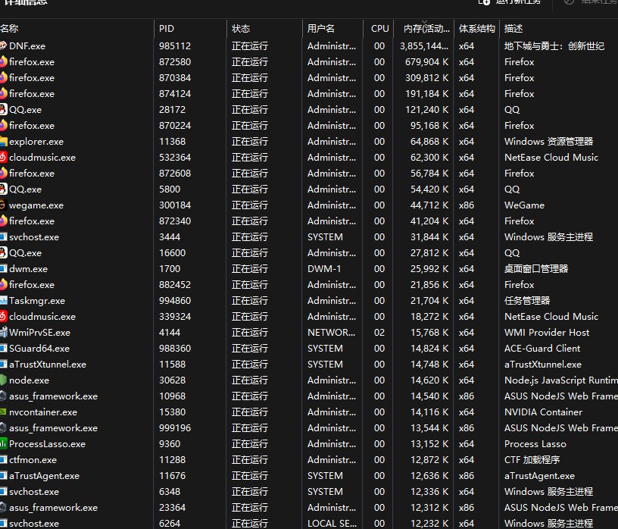Image resolution: width=618 pixels, height=529 pixels.
Task: Click description 桌面窗口管理器
Action: (x=536, y=268)
